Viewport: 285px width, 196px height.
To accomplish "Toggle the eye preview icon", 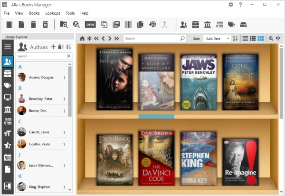I will click(278, 39).
